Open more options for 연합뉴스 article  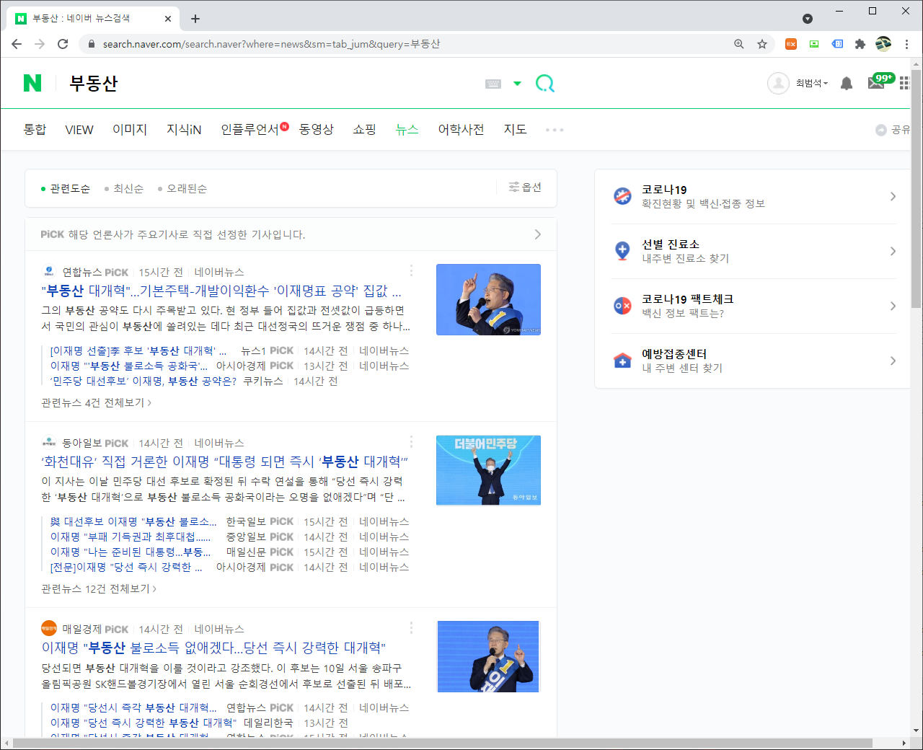411,270
